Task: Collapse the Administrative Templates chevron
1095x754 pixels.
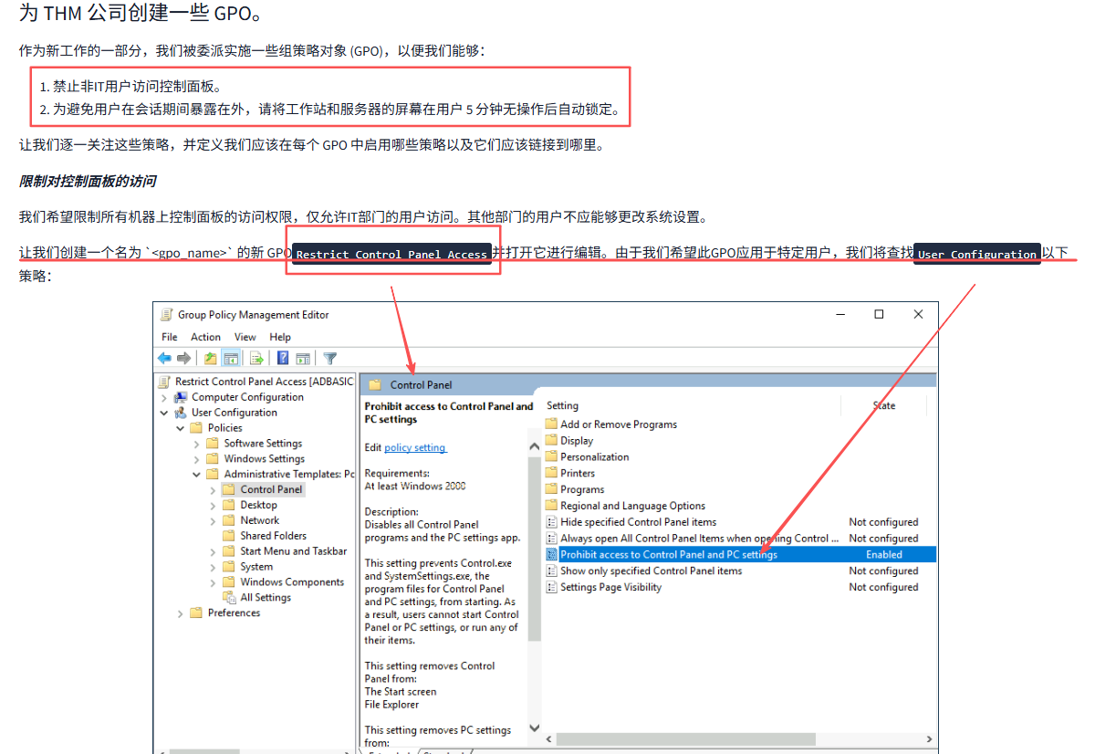Action: [x=197, y=475]
